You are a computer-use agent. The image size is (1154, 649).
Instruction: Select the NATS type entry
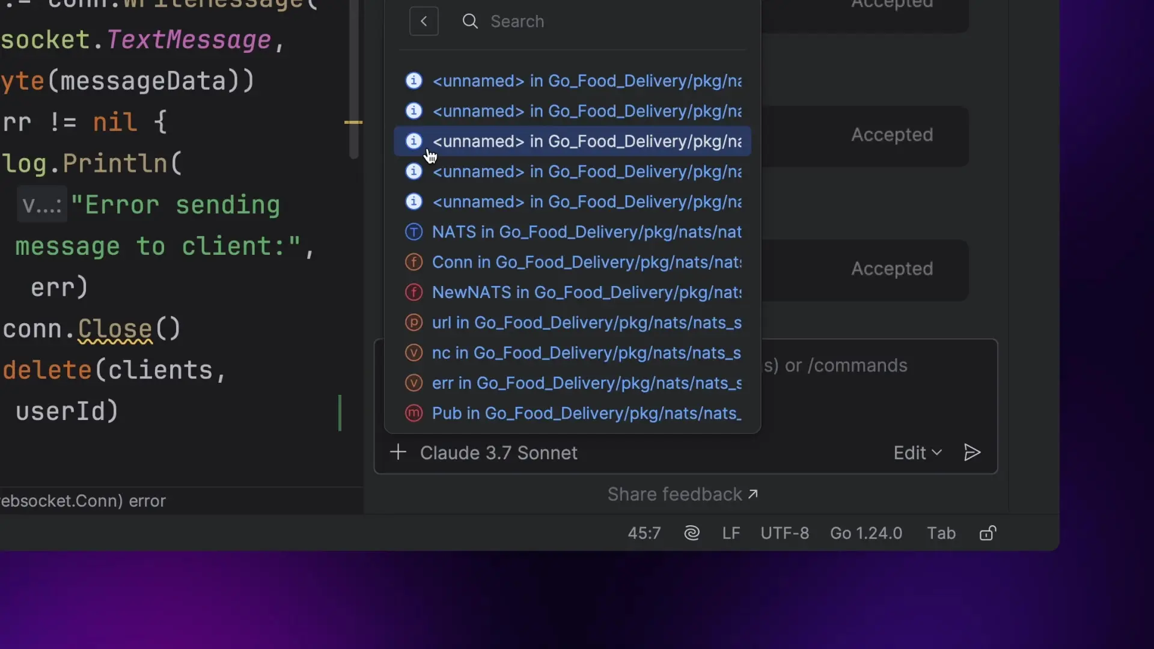point(572,232)
